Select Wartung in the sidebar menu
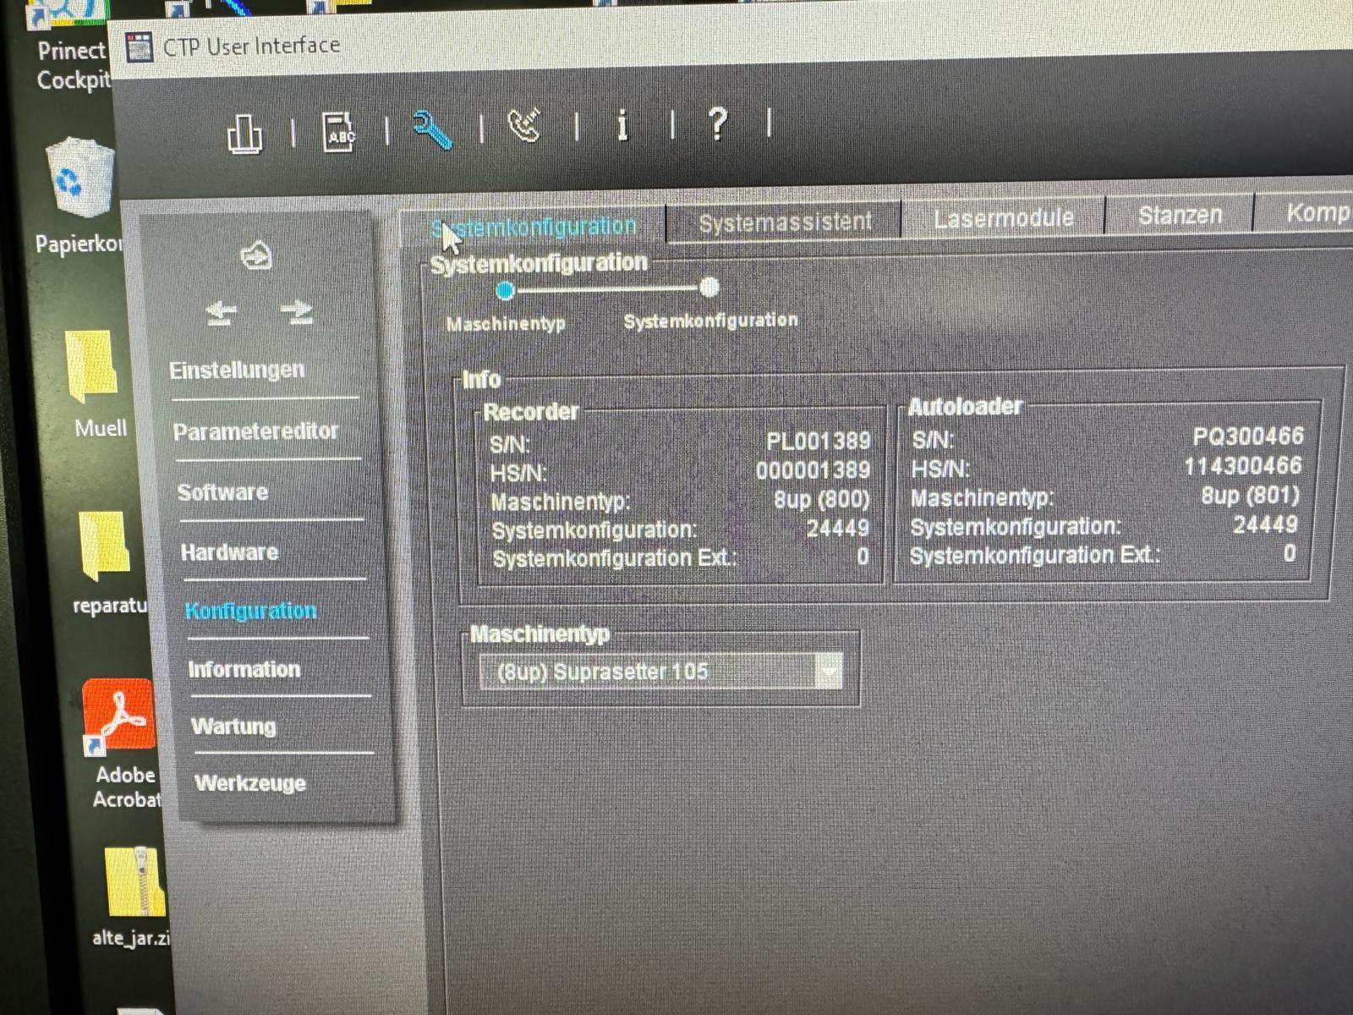The height and width of the screenshot is (1015, 1353). 234,727
